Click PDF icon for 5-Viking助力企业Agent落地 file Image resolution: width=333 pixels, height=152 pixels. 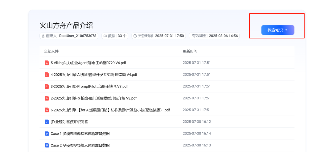[47, 63]
